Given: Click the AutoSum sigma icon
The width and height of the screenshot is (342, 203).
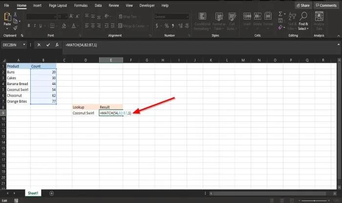Looking at the screenshot, I should pos(280,14).
